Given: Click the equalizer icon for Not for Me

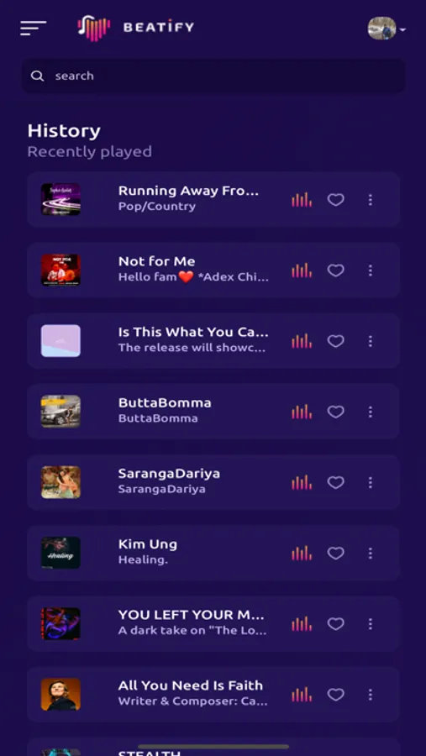Looking at the screenshot, I should [x=302, y=270].
